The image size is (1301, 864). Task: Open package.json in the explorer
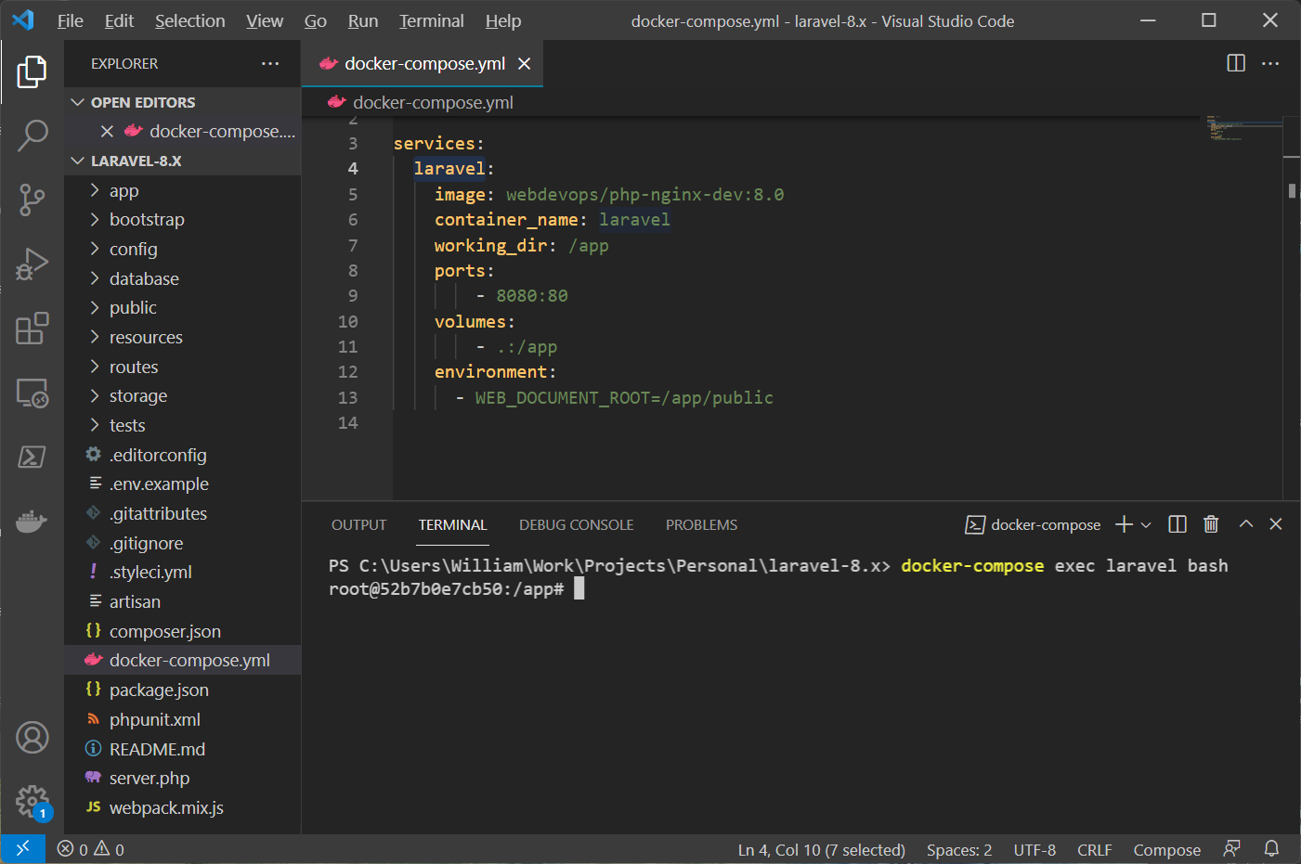coord(182,690)
